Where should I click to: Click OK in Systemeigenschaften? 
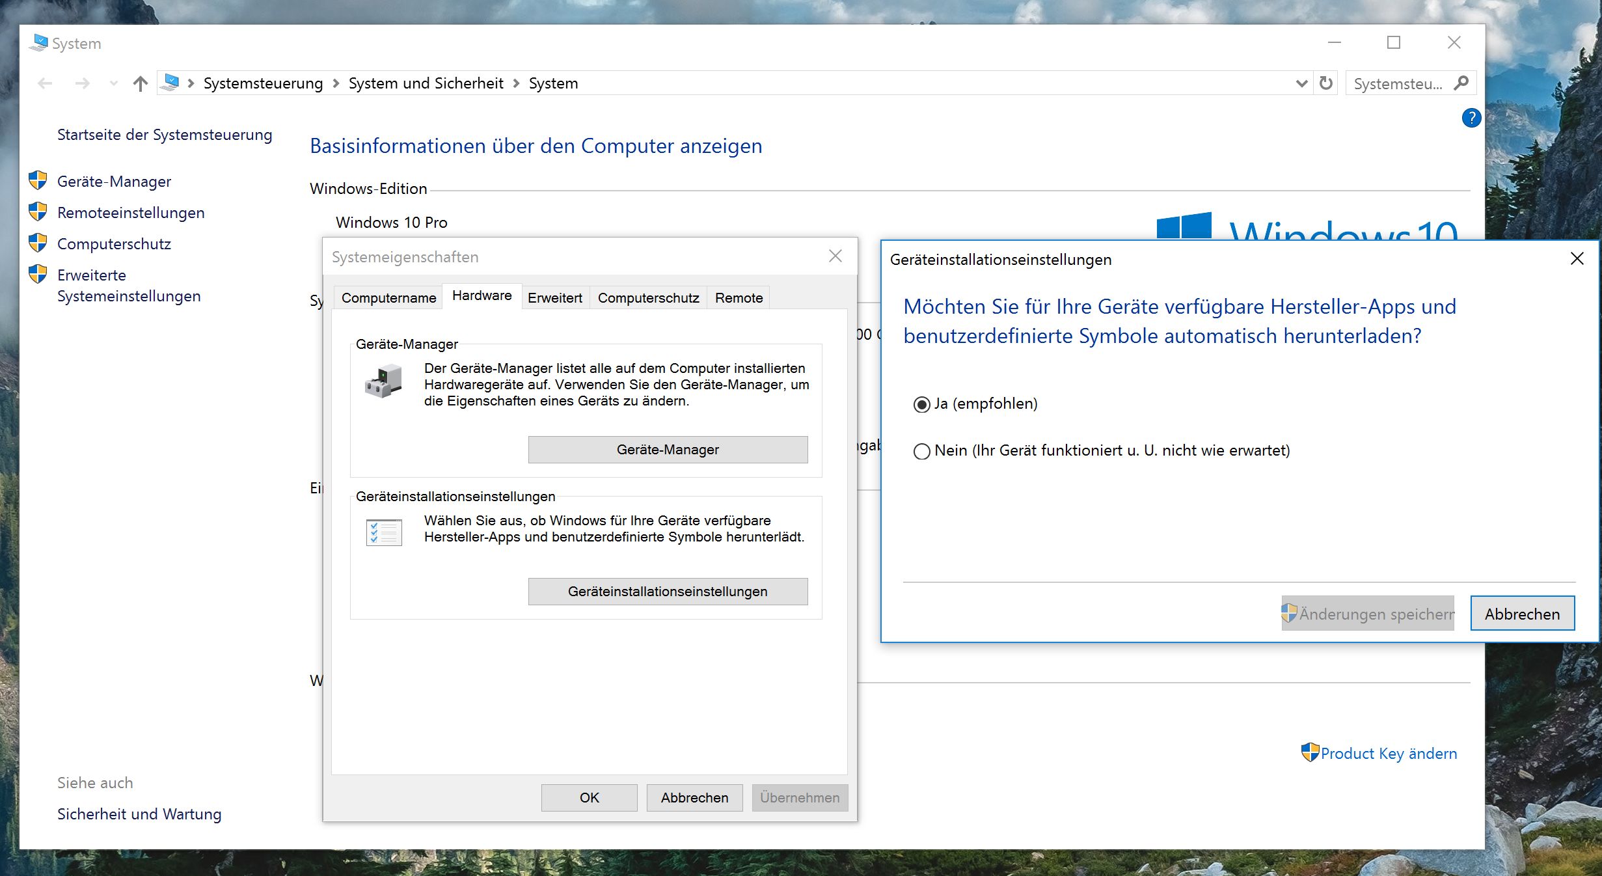click(590, 798)
